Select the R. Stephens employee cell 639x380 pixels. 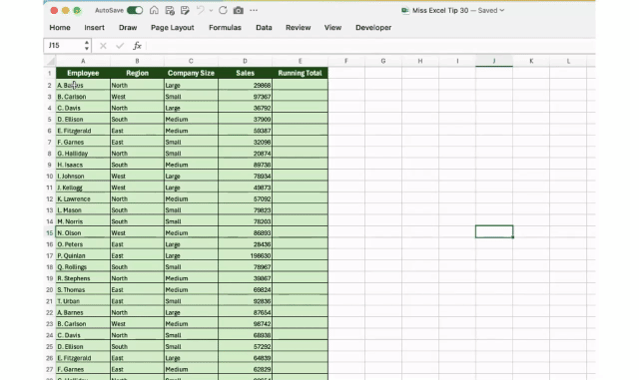click(83, 278)
